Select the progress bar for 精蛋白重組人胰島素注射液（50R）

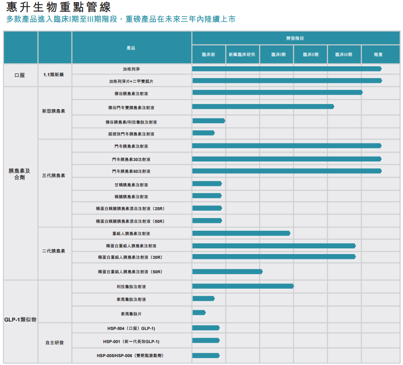coord(228,272)
